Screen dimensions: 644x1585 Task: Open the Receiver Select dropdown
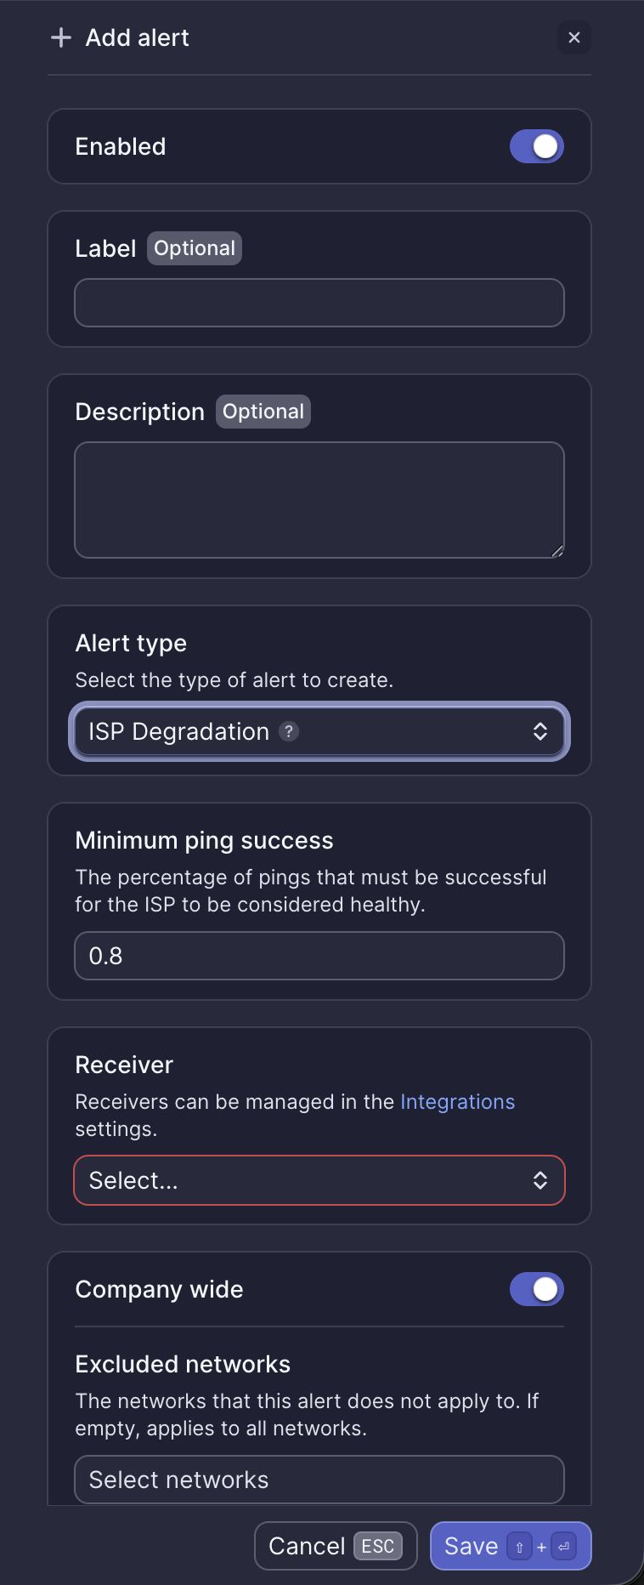pyautogui.click(x=319, y=1180)
